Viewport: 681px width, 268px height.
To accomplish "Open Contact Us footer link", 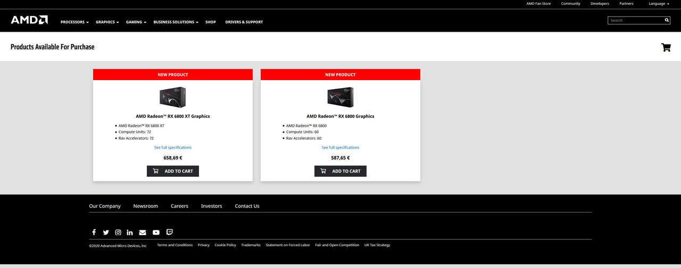I will pos(247,206).
